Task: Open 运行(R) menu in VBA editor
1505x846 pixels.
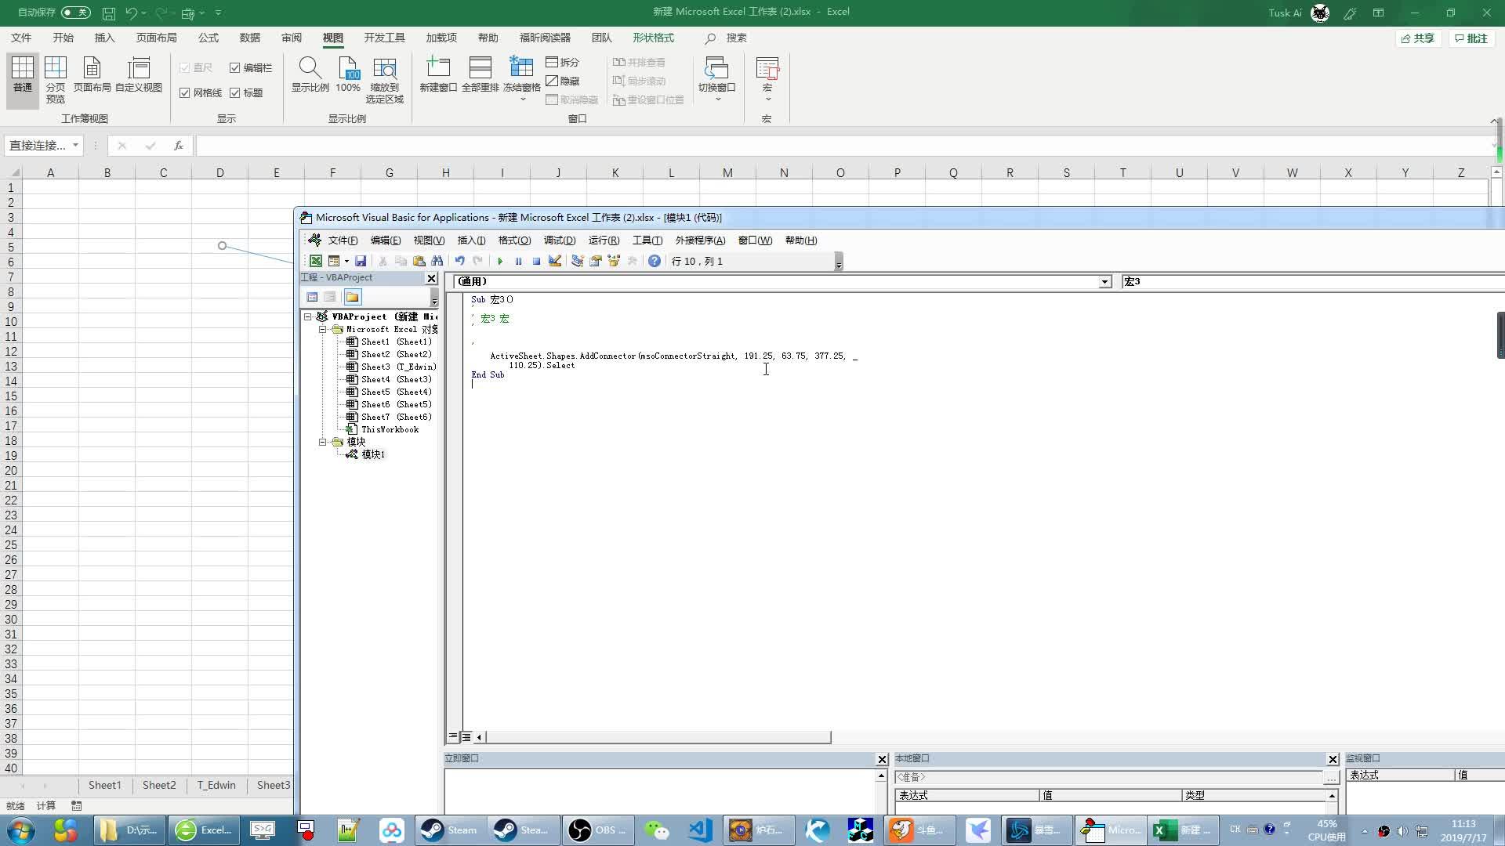Action: (x=604, y=240)
